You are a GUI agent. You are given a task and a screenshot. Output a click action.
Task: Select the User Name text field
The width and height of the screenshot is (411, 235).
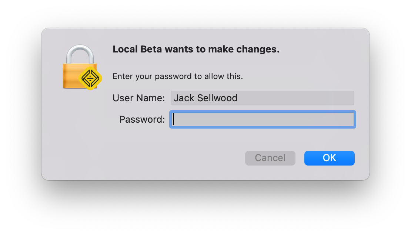pos(263,98)
